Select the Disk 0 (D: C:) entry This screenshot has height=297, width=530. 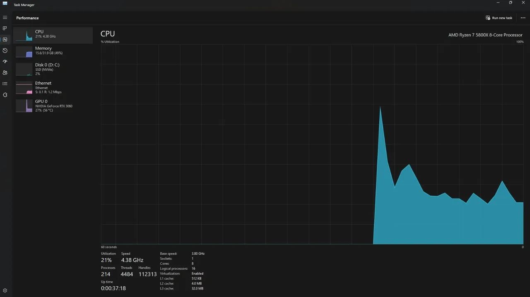[53, 69]
